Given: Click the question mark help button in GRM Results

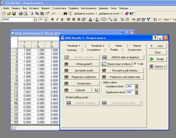Looking at the screenshot, I should pyautogui.click(x=155, y=38).
